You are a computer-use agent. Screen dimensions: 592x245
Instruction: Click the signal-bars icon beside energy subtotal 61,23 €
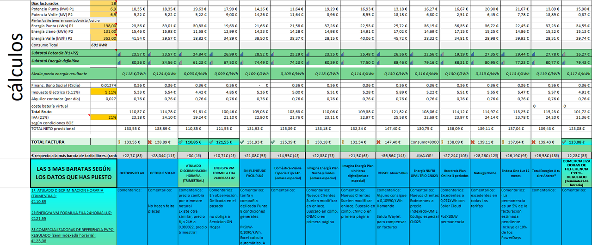180,61
